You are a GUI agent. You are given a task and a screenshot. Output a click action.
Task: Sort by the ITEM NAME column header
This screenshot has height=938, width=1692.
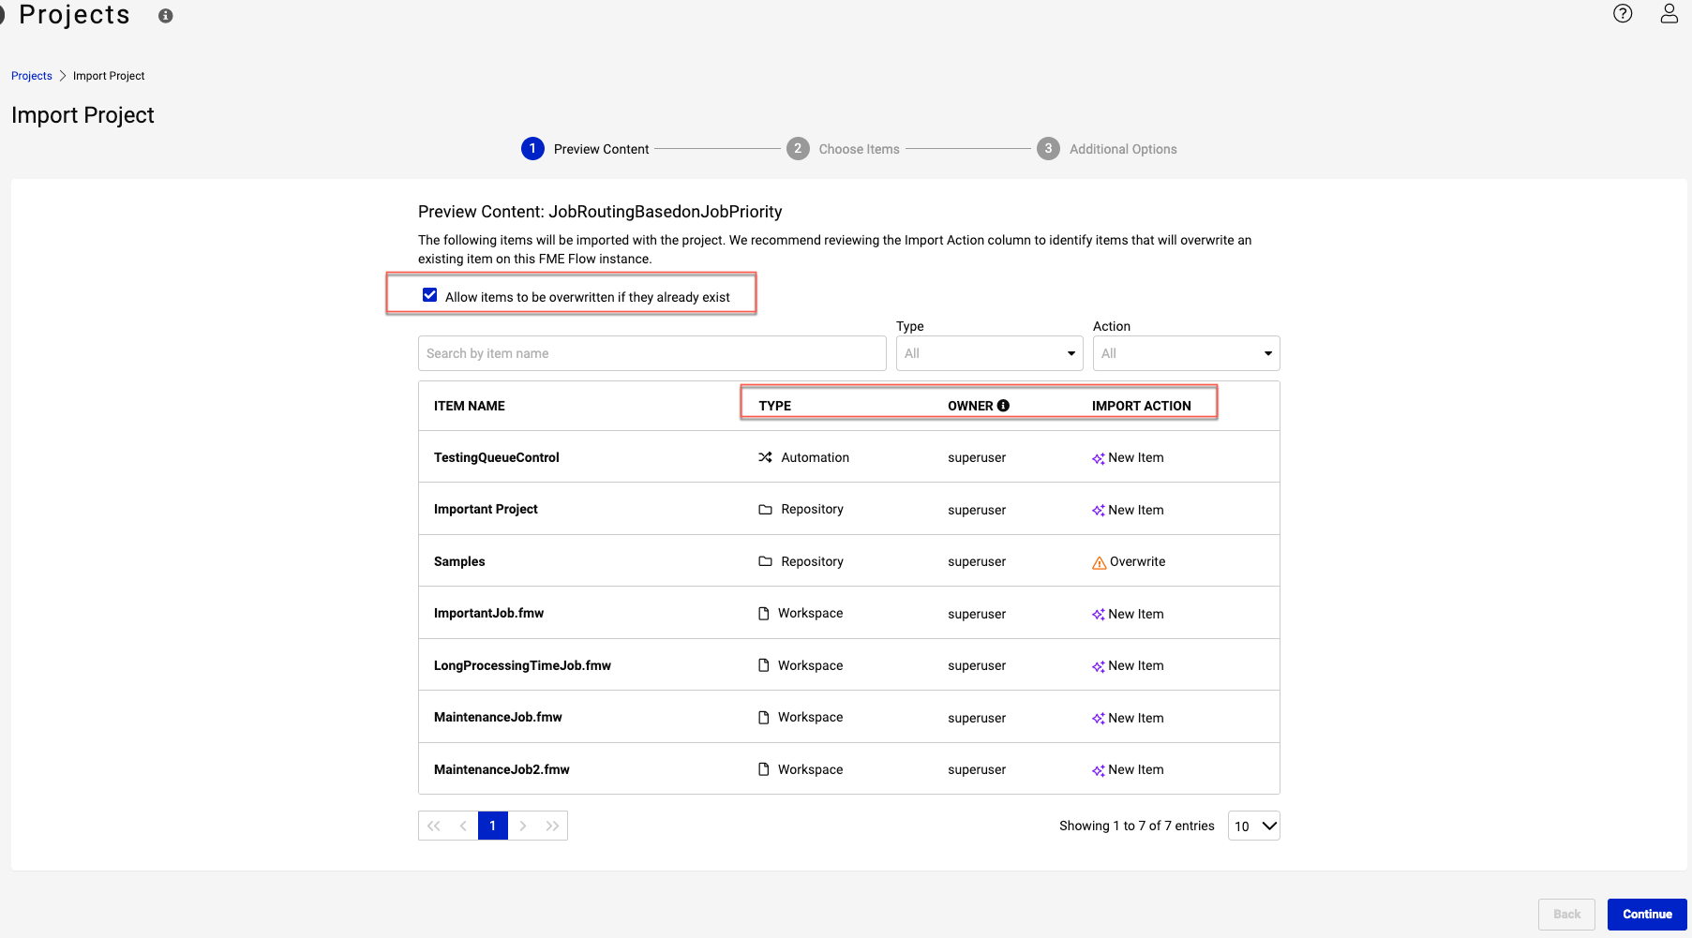[470, 406]
